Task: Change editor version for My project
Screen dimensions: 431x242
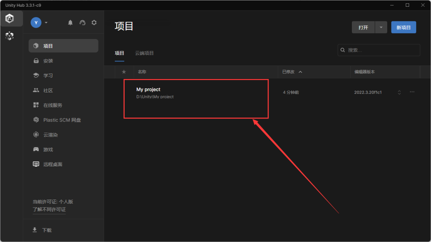Action: click(x=399, y=92)
